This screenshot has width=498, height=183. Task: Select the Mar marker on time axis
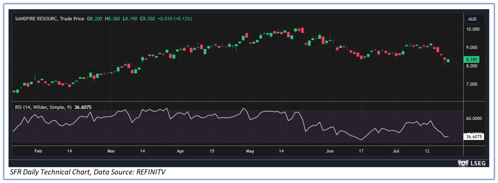tap(111, 151)
